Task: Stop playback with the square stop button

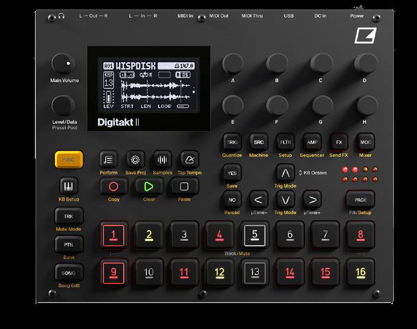Action: (x=184, y=186)
